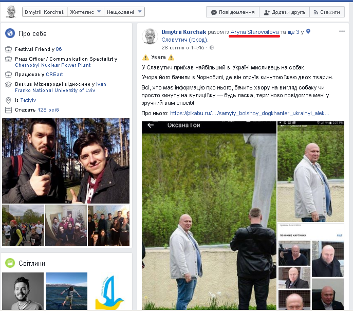Click the green Світлини photos icon
The width and height of the screenshot is (353, 311).
click(10, 263)
